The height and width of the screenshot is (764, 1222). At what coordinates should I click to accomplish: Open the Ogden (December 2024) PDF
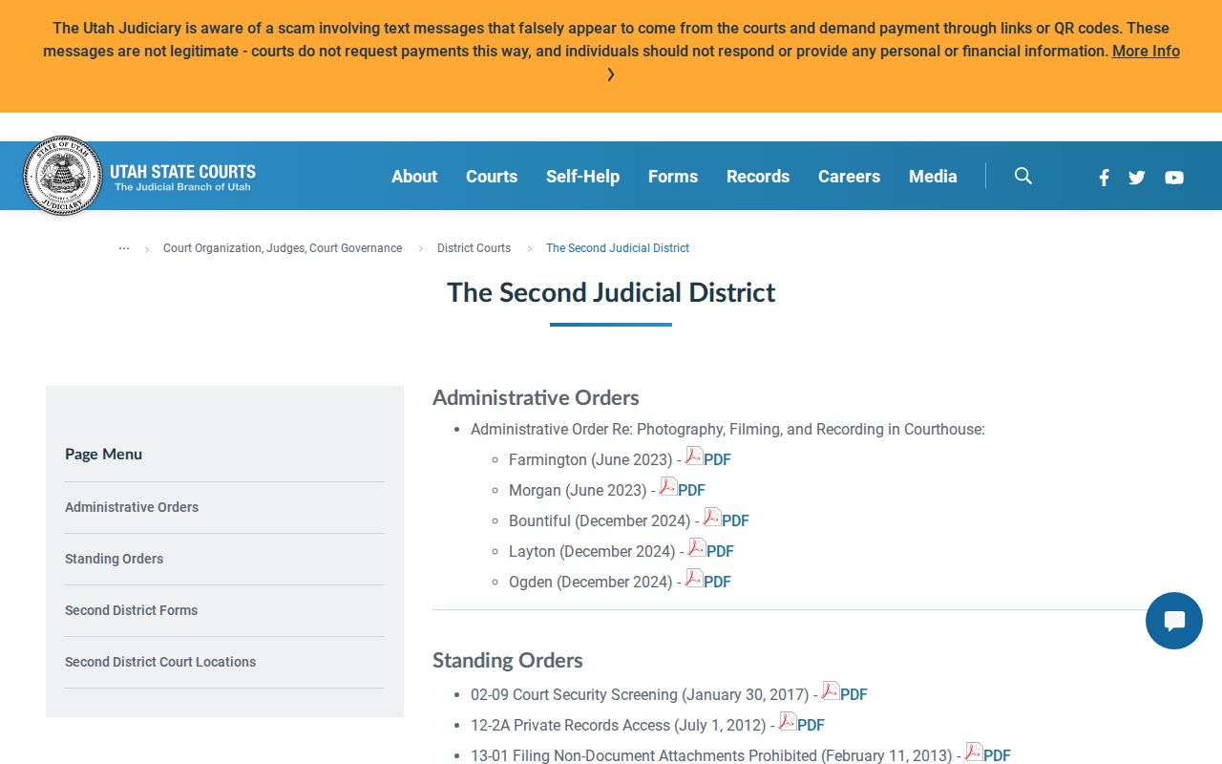point(708,581)
